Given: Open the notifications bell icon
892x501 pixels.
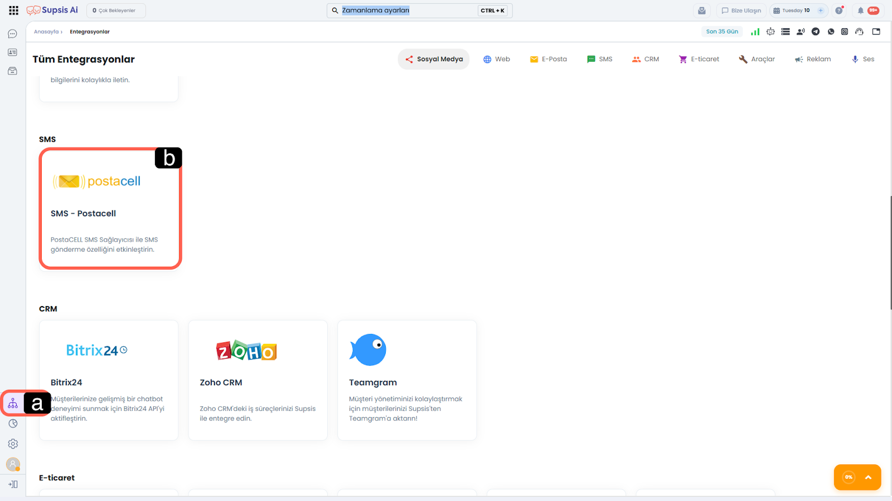Looking at the screenshot, I should point(860,11).
